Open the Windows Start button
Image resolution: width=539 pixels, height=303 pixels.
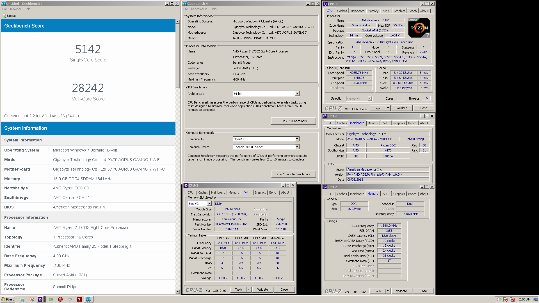pyautogui.click(x=8, y=299)
